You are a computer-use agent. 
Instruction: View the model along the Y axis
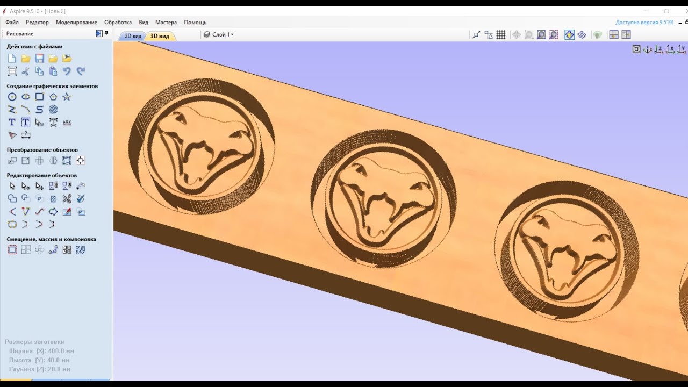[x=682, y=49]
